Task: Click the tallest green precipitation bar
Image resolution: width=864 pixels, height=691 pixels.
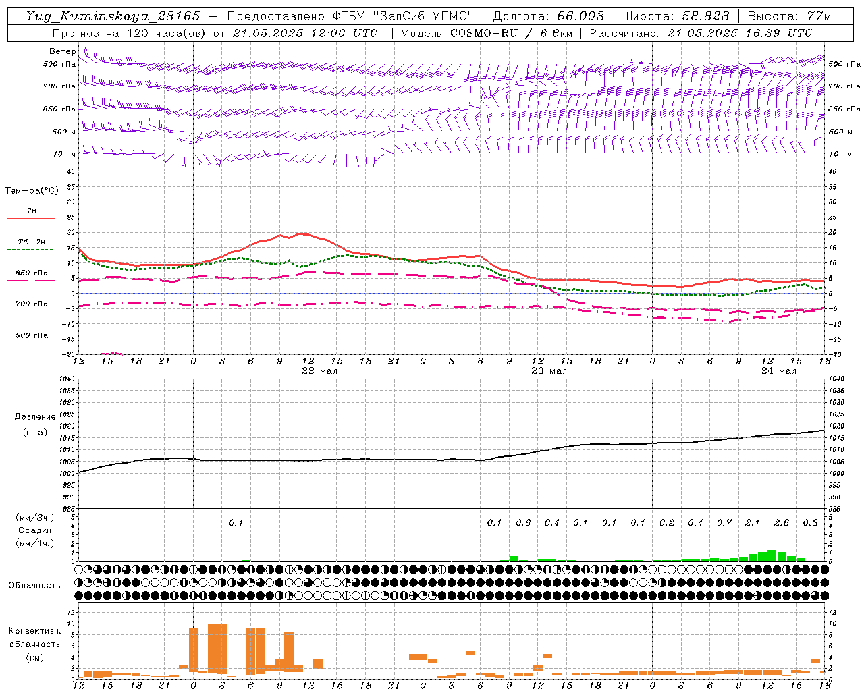Action: tap(772, 556)
